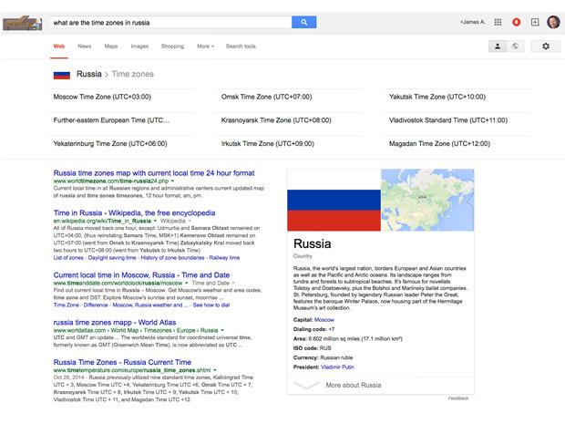This screenshot has width=565, height=424.
Task: Expand Wikipedia source label dropdown arrow
Action: pos(190,221)
